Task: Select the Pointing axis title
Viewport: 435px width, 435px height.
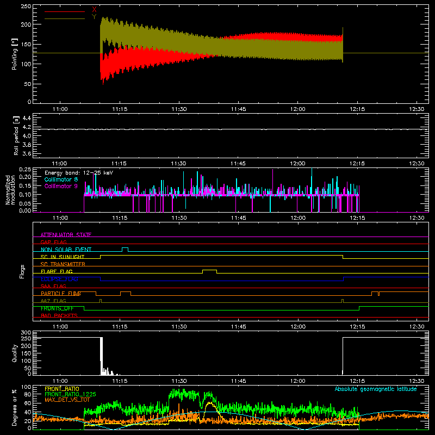Action: click(x=15, y=54)
